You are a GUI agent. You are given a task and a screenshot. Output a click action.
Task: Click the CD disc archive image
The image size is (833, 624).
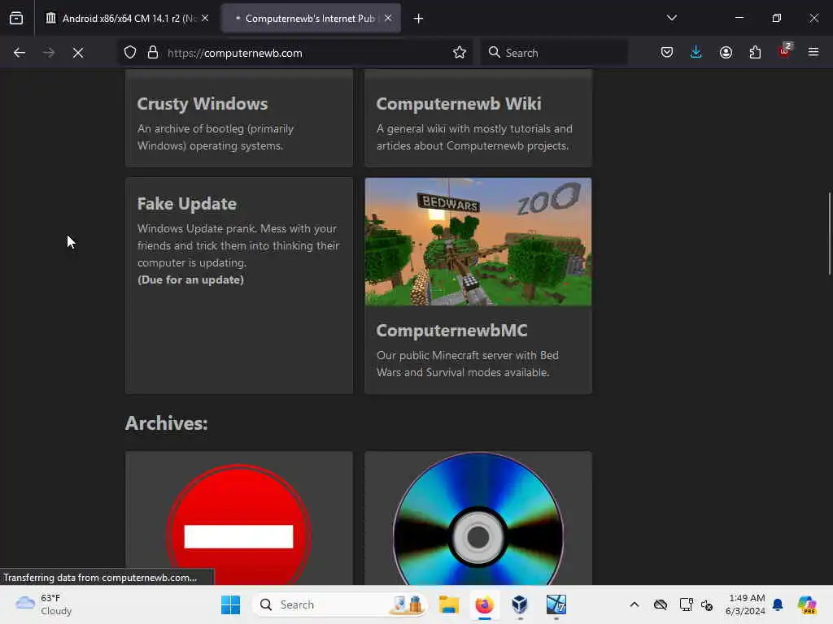pos(478,519)
